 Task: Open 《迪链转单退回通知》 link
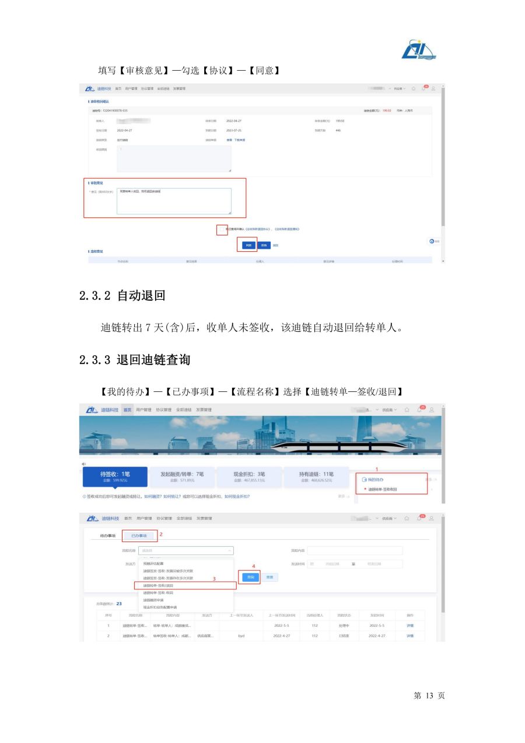(287, 230)
